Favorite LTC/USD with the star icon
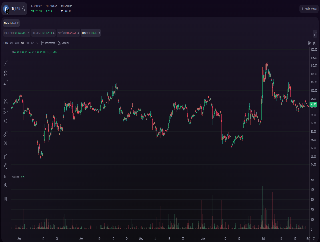 point(23,9)
